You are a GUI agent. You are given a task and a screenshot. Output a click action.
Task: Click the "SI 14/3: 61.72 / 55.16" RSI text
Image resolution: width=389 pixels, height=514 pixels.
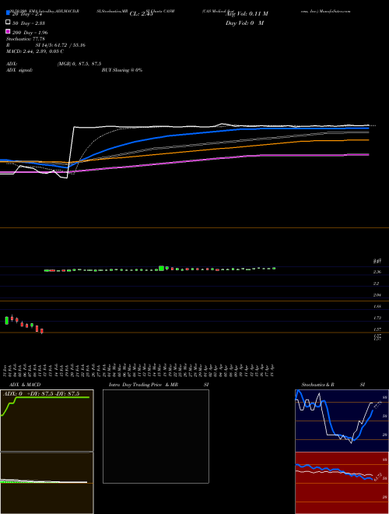pyautogui.click(x=60, y=45)
